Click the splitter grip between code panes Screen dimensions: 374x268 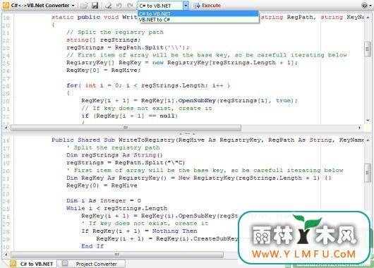(x=187, y=134)
